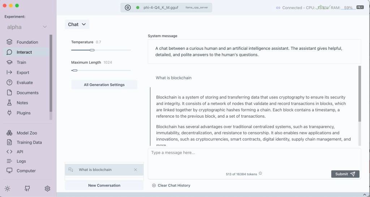This screenshot has height=197, width=370.
Task: Stop the running model button
Action: [x=128, y=8]
